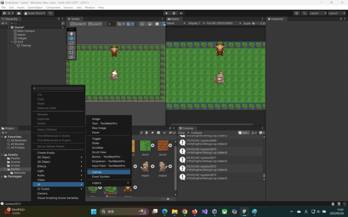Select Main Camera in Hierarchy
The width and height of the screenshot is (348, 217).
(x=26, y=31)
